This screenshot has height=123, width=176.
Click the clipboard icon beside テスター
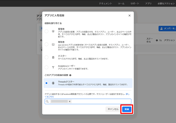[x=53, y=57]
